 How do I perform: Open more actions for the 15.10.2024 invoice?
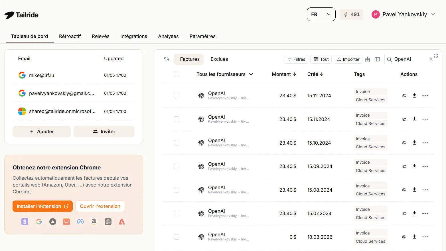(425, 143)
